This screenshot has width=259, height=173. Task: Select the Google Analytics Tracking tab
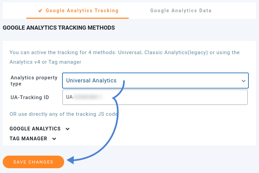point(82,11)
